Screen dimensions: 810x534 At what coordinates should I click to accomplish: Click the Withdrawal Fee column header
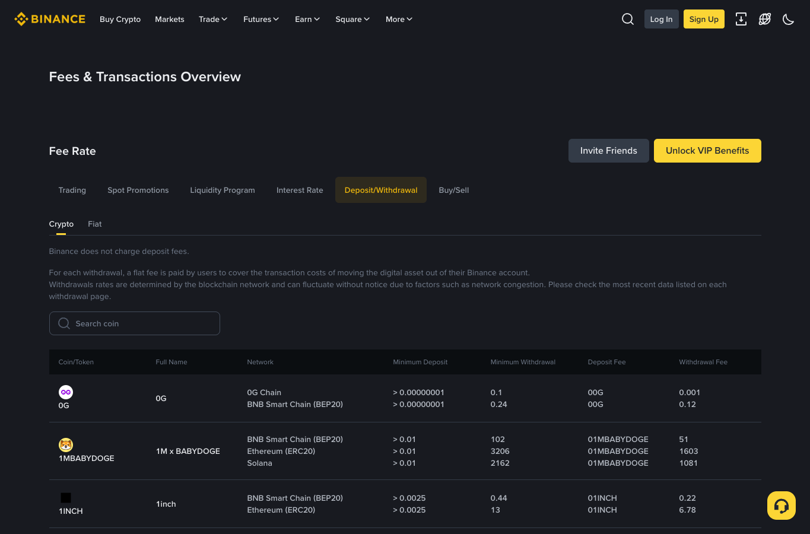tap(703, 362)
